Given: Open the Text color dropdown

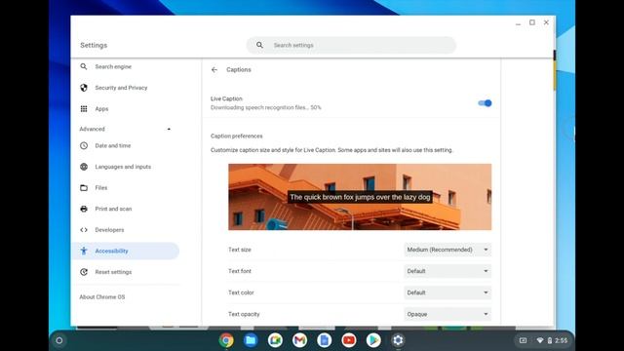Looking at the screenshot, I should [x=448, y=292].
